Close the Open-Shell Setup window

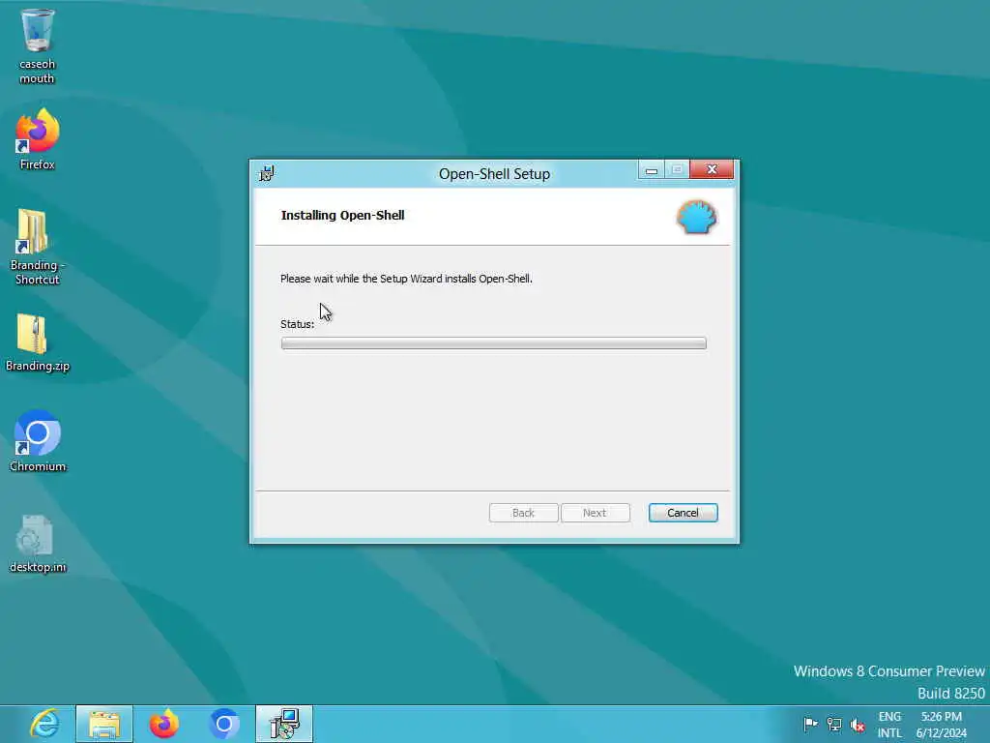click(712, 169)
